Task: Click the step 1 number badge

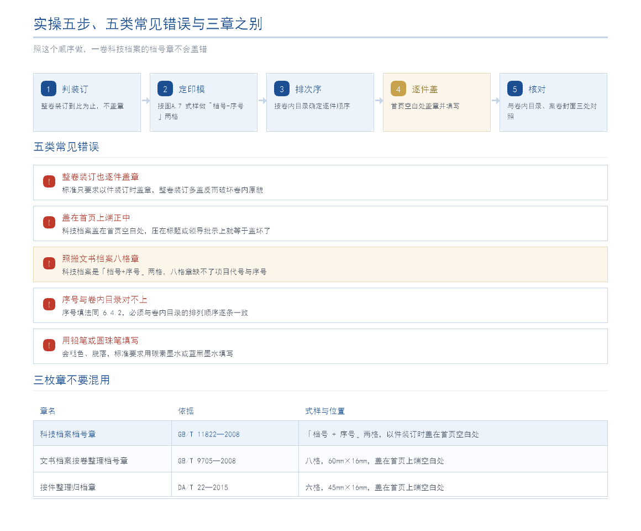Action: pos(48,88)
